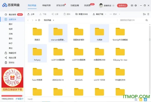Image resolution: width=151 pixels, height=102 pixels.
Task: Select 全部文件 in sidebar
Action: [13, 19]
